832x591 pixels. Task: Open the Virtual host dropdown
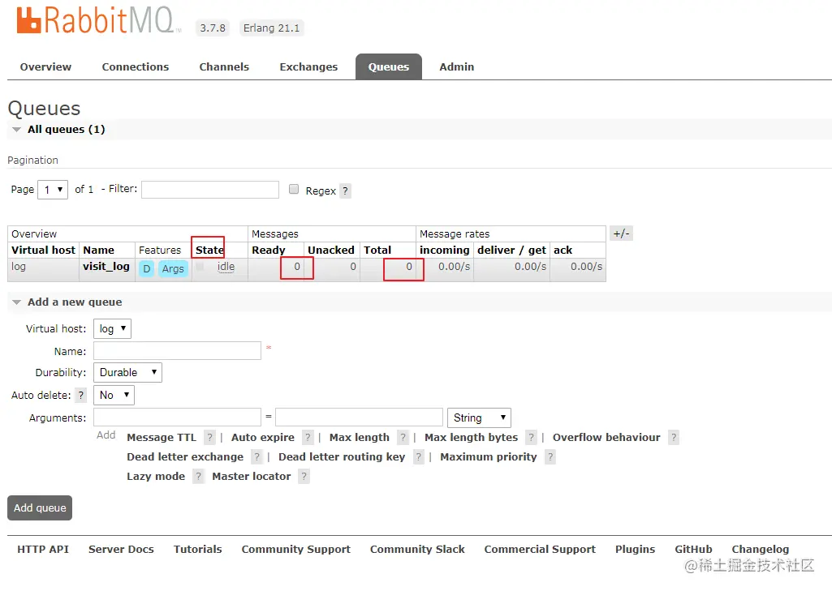(112, 328)
